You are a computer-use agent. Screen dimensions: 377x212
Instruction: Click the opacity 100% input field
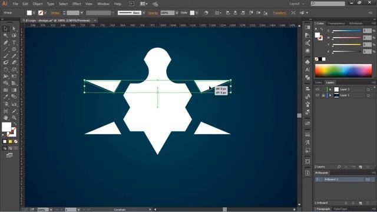(x=167, y=13)
